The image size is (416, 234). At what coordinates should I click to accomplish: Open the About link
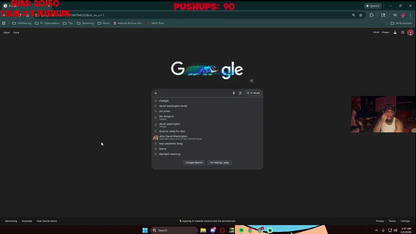pyautogui.click(x=6, y=32)
